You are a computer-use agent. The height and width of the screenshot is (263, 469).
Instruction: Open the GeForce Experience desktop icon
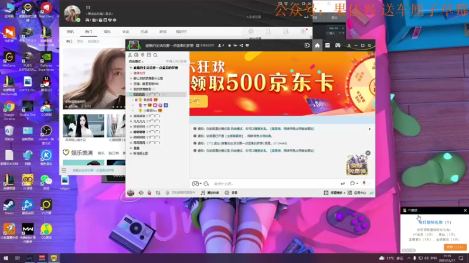click(x=46, y=61)
